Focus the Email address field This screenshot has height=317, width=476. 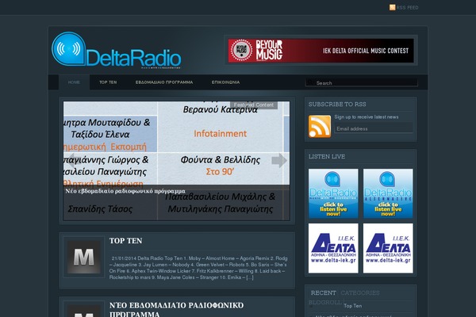coord(374,128)
